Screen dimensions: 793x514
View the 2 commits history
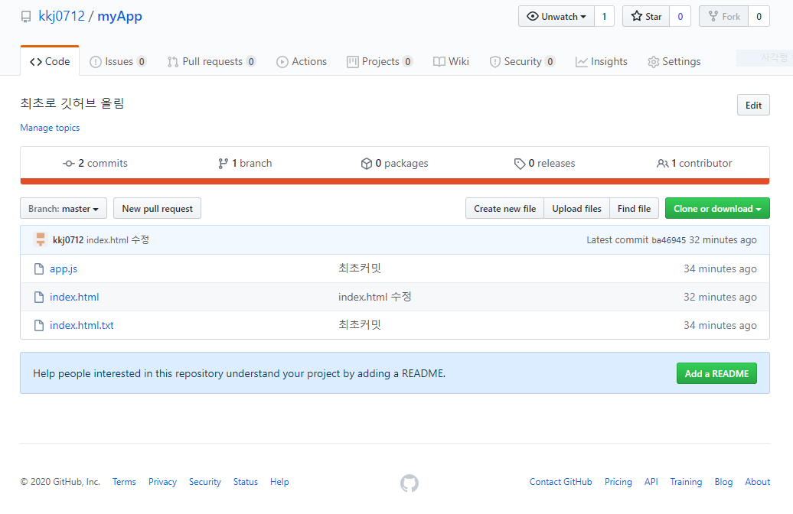(95, 163)
